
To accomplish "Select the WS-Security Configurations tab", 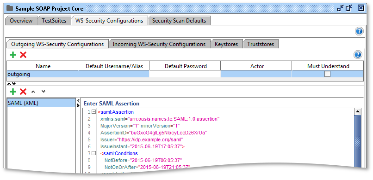I will pos(109,21).
